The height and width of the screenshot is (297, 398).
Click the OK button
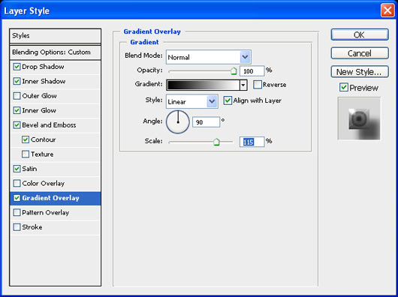(x=360, y=34)
